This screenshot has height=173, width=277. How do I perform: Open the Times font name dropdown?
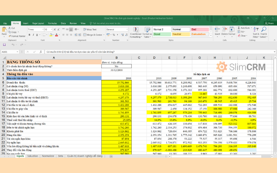coord(43,29)
